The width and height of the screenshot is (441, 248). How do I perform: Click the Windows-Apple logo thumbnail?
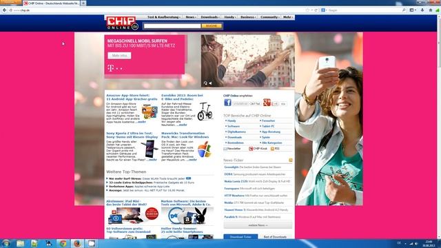(x=205, y=149)
